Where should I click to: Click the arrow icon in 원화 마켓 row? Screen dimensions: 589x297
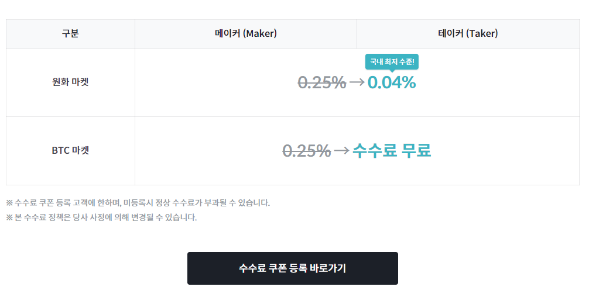click(x=357, y=82)
